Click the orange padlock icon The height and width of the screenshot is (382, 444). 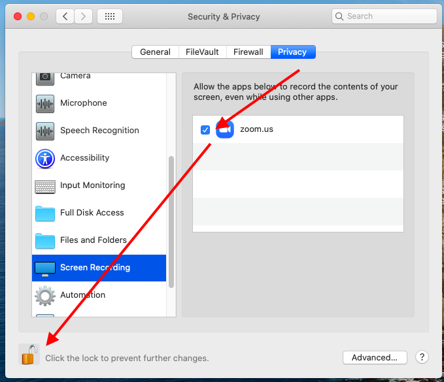29,355
